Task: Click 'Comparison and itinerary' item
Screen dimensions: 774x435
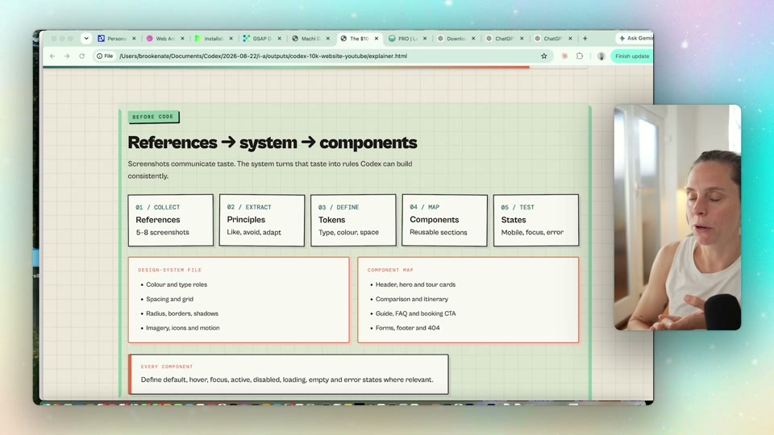Action: coord(412,299)
